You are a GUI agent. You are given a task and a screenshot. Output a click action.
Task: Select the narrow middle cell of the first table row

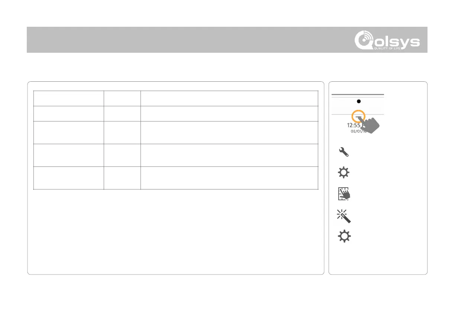pos(122,98)
